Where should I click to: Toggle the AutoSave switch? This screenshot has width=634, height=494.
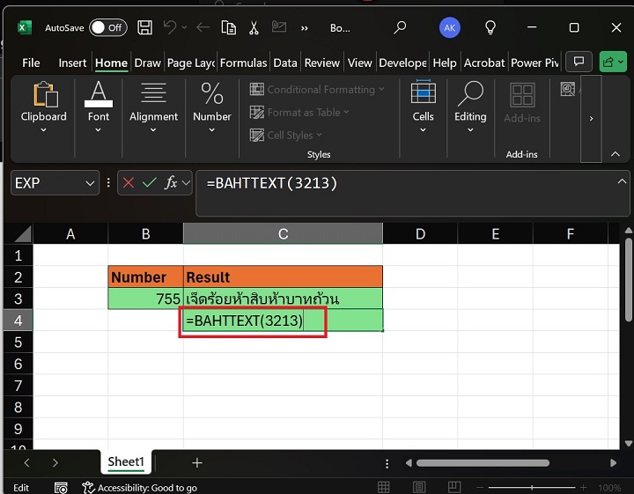point(107,27)
